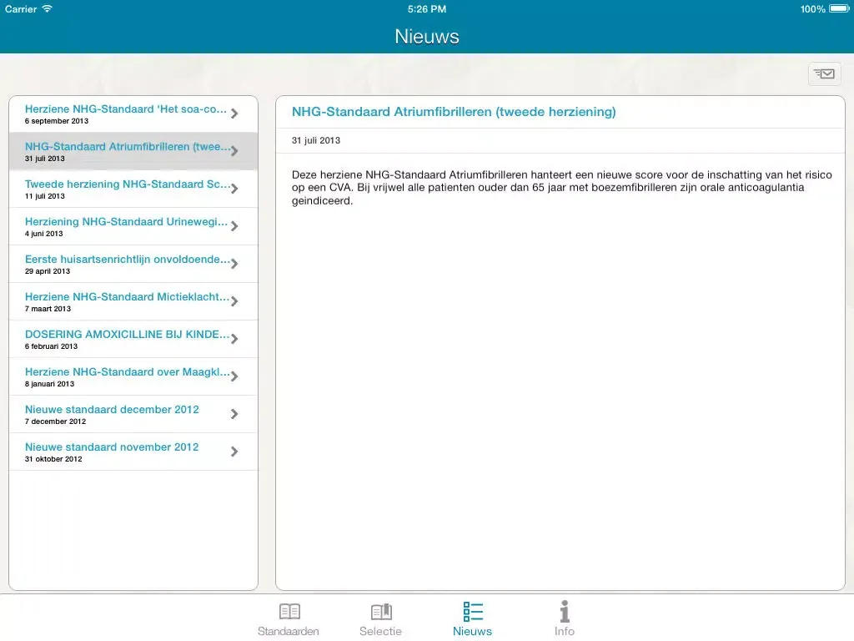
Task: Expand chevron for 'Het soa-co...' news item
Action: [x=234, y=114]
